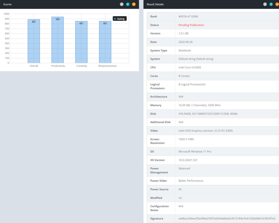Screen dimensions: 279x223
Task: Click the Creativity score bar
Action: click(x=81, y=42)
